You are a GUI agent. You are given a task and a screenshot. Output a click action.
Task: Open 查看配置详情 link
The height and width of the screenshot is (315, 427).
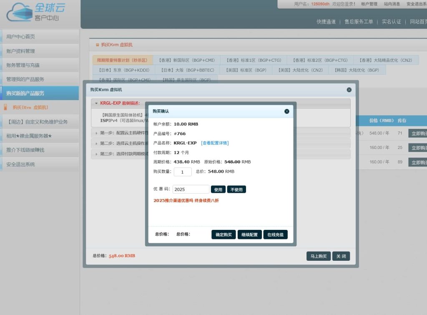click(x=215, y=143)
